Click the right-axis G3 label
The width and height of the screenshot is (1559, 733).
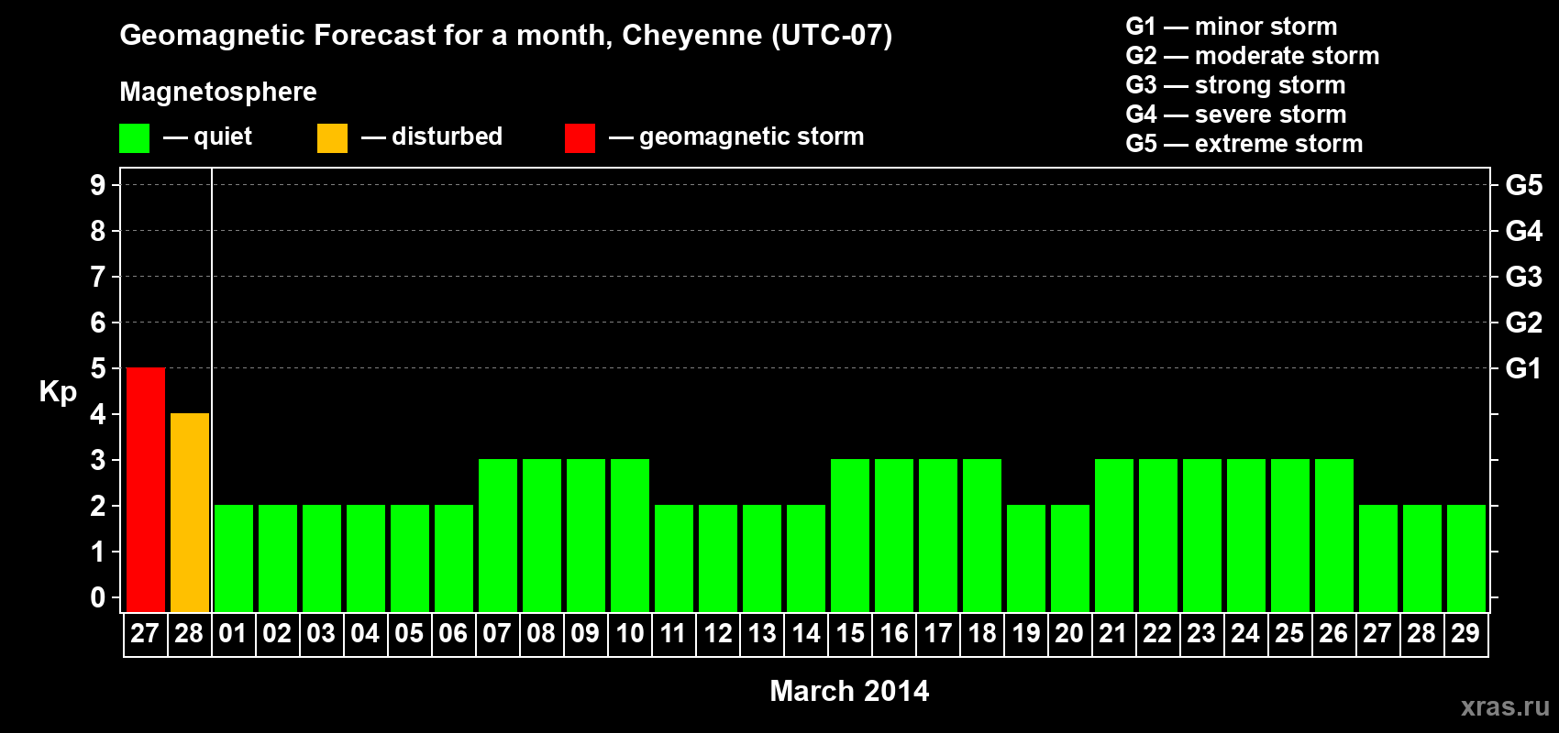(x=1524, y=277)
